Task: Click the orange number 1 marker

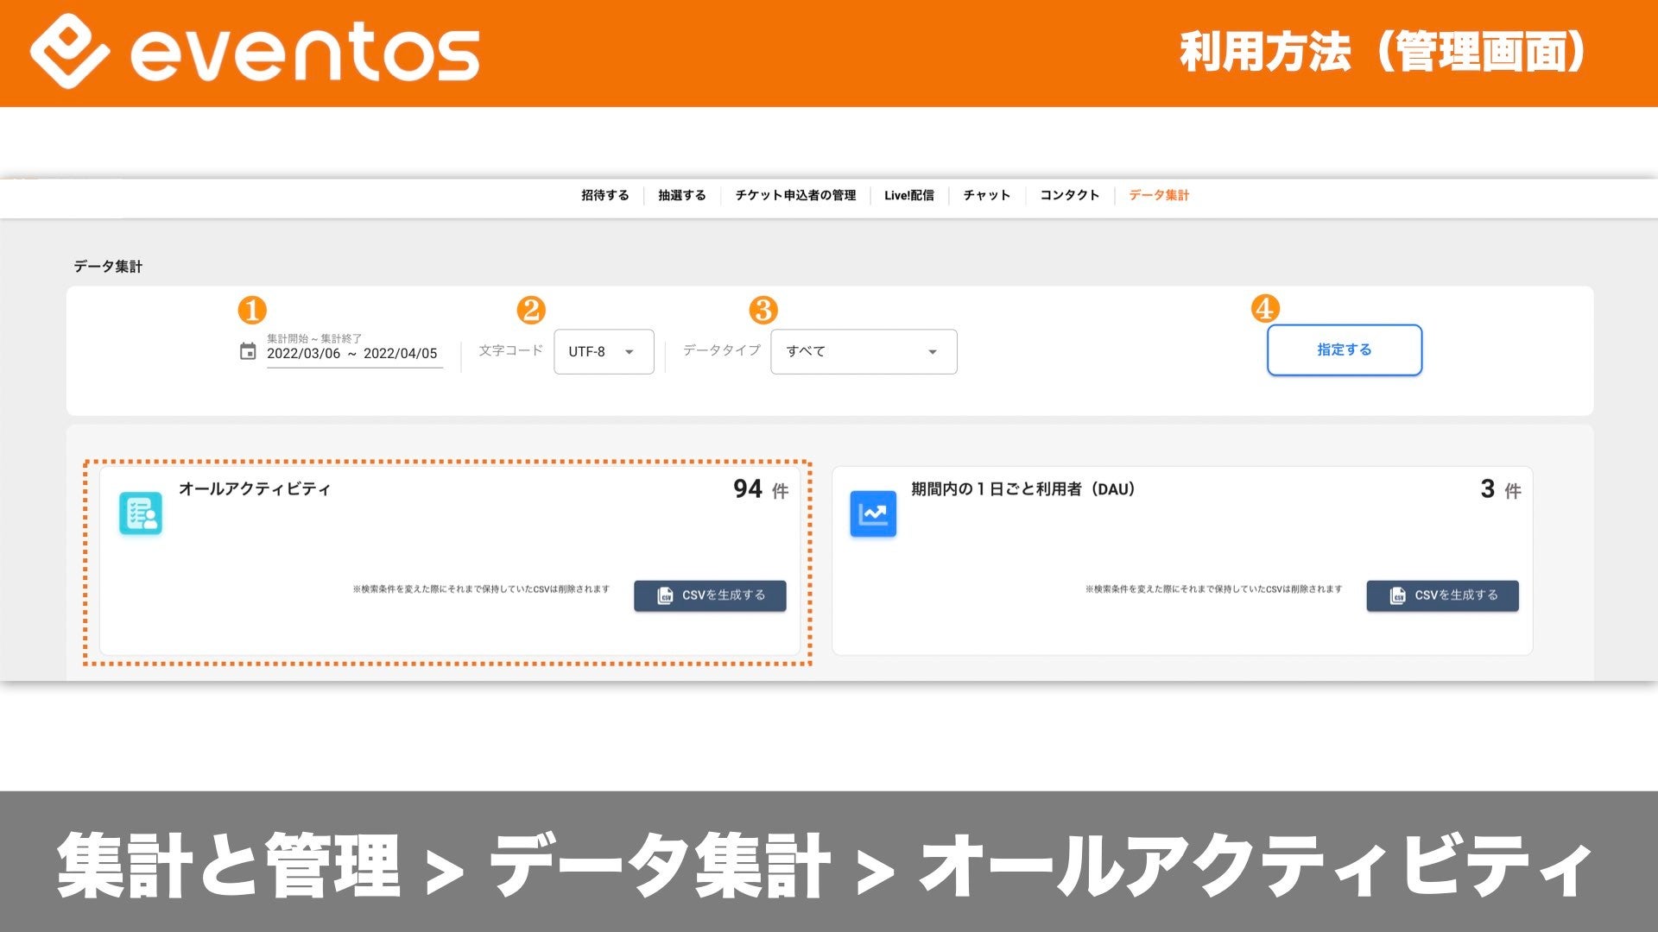Action: (x=252, y=310)
